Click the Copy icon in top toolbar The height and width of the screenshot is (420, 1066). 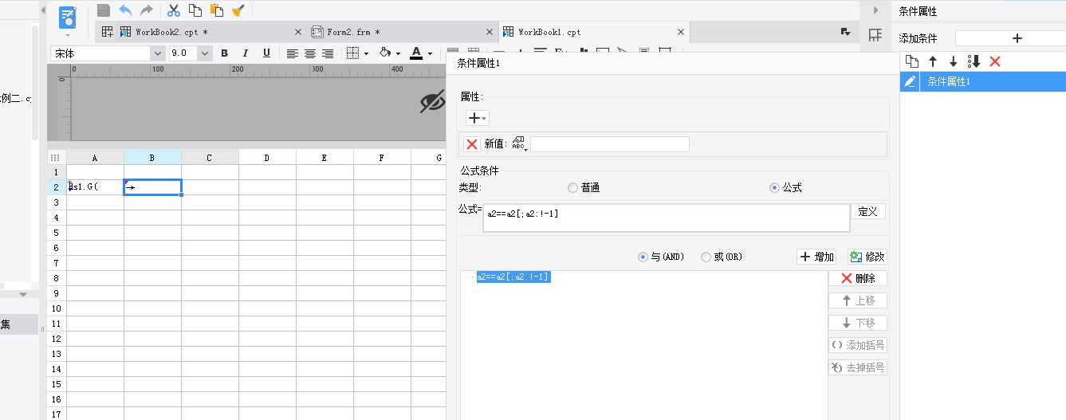coord(195,10)
